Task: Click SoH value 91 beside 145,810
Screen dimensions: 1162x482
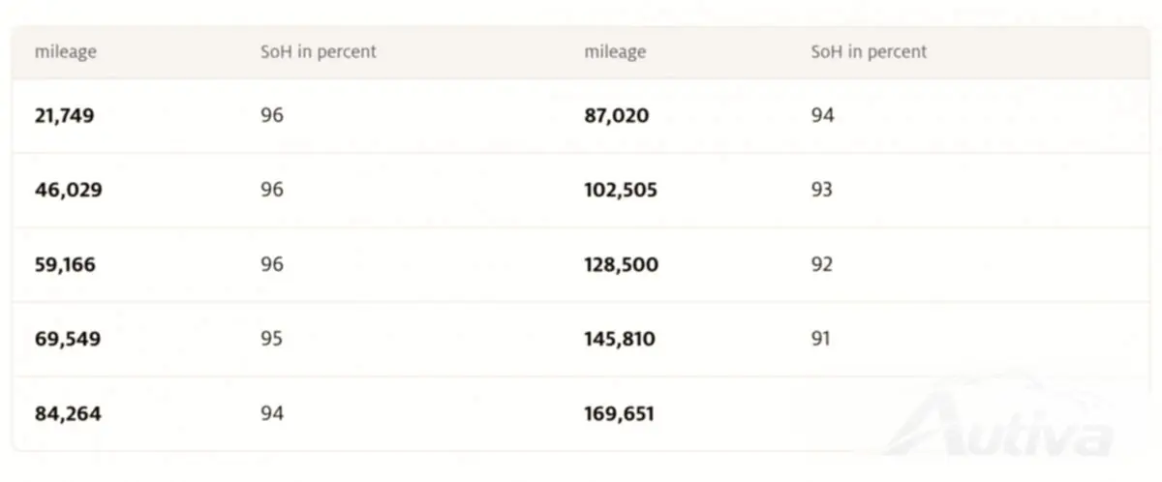Action: [x=821, y=340]
